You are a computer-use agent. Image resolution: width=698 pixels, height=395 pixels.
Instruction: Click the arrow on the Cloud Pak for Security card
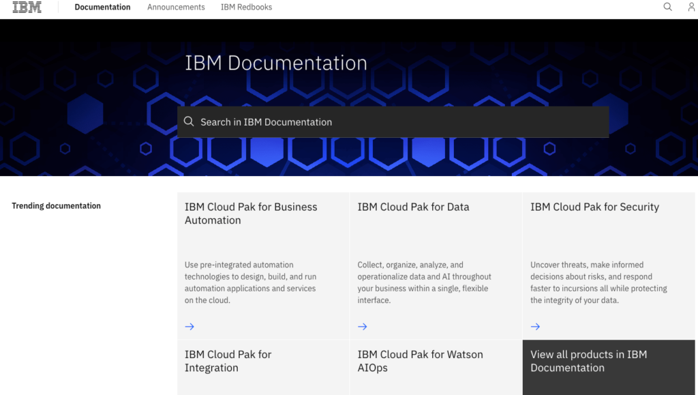click(x=535, y=326)
